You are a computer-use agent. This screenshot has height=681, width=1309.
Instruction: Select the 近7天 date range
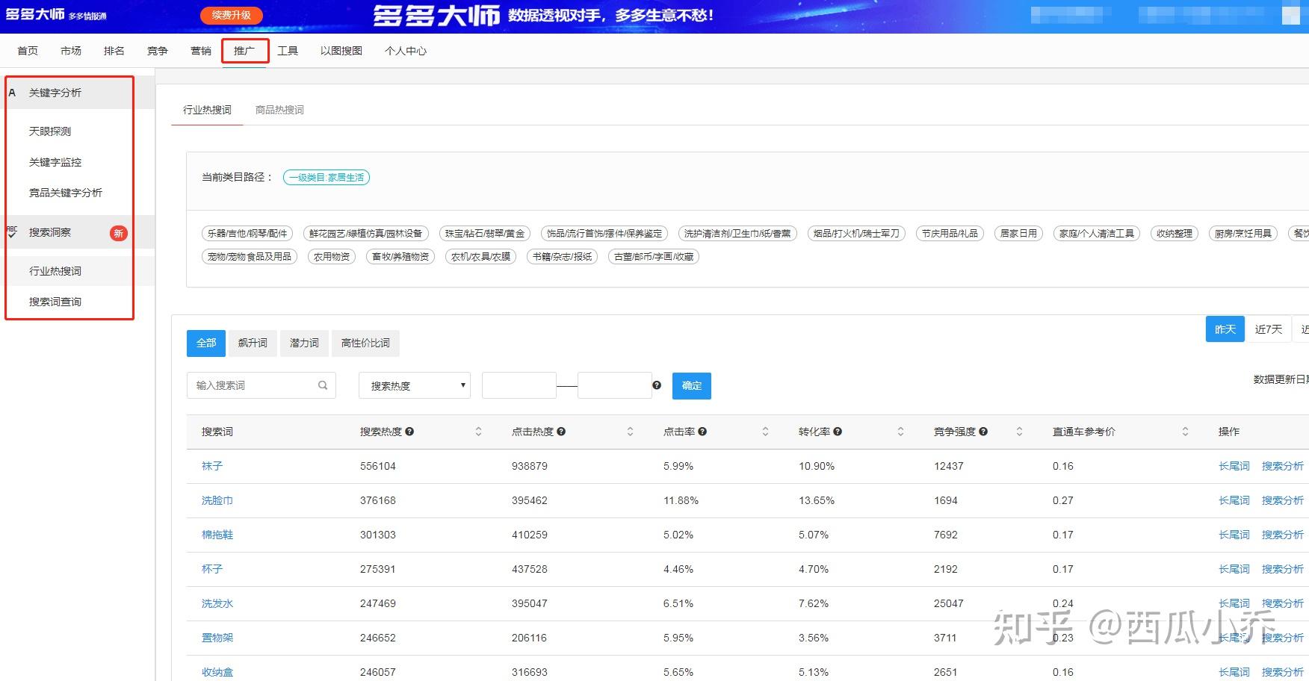point(1269,329)
